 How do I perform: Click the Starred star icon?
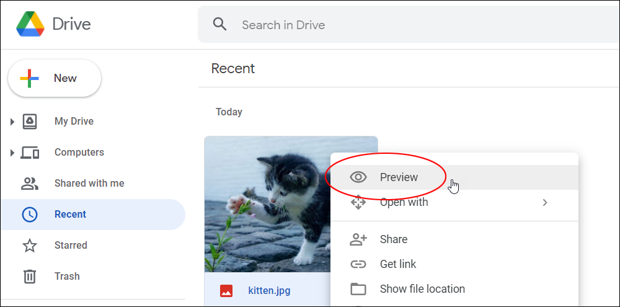click(x=30, y=245)
